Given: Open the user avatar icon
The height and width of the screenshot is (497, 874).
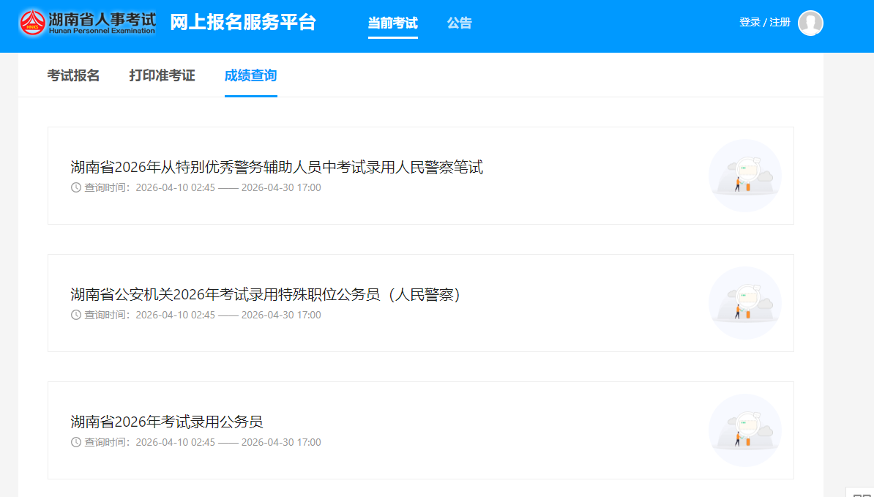Looking at the screenshot, I should point(810,23).
